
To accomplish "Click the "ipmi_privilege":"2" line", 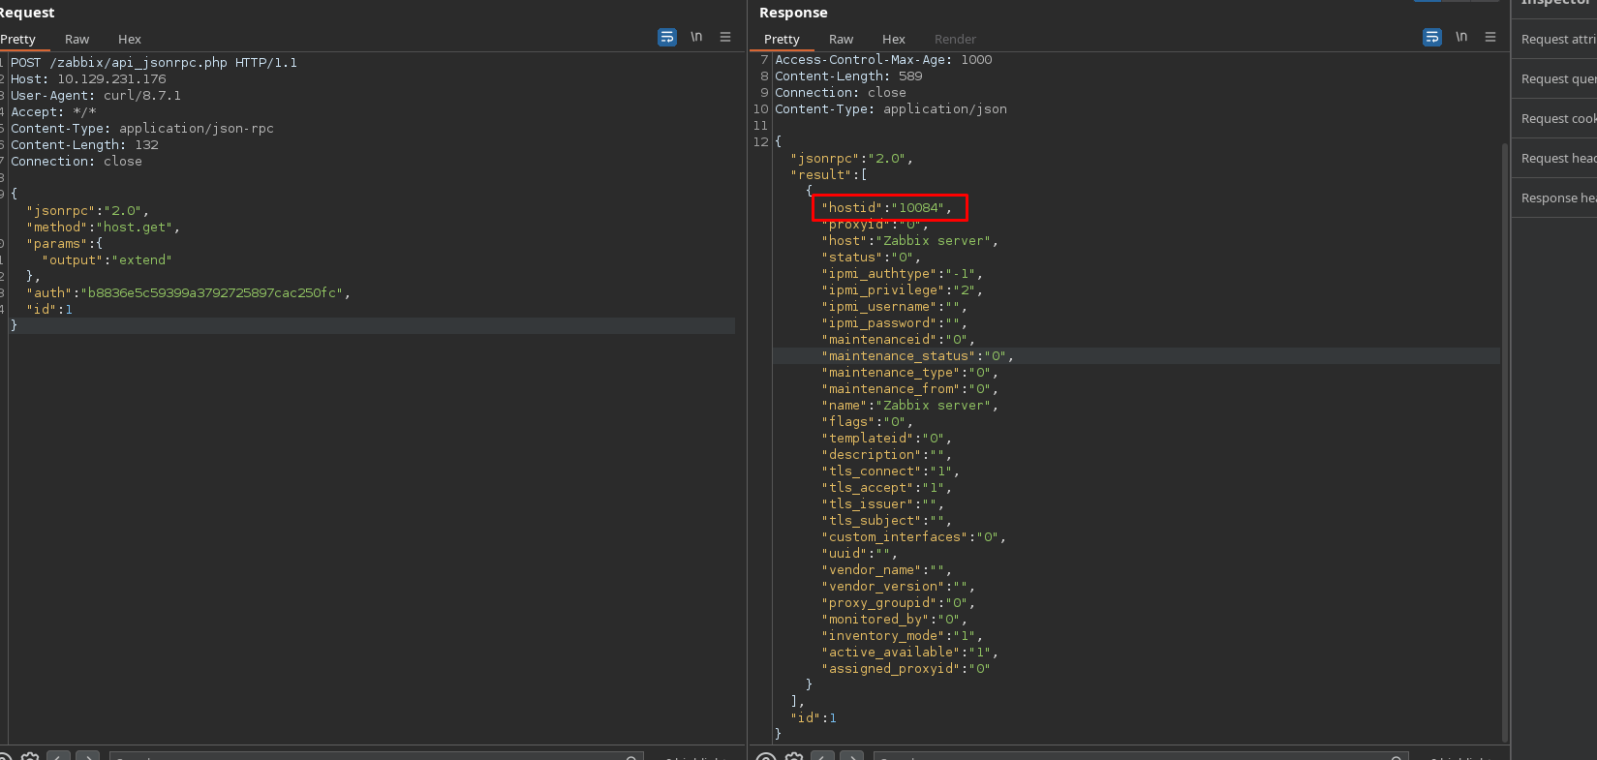I will click(902, 289).
